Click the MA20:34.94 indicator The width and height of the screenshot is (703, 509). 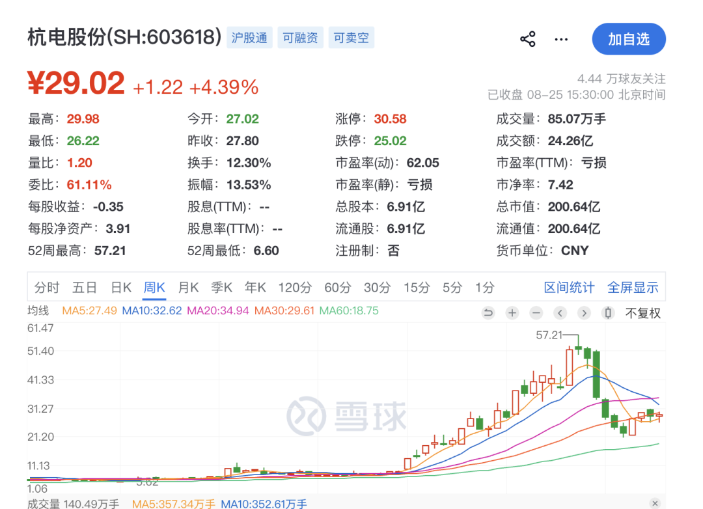(x=217, y=310)
